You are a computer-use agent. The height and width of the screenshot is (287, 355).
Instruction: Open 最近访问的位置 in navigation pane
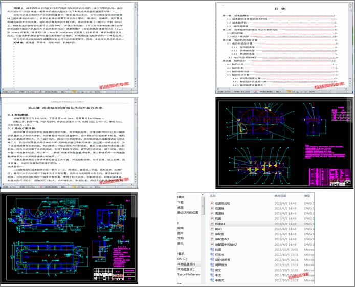coord(188,212)
